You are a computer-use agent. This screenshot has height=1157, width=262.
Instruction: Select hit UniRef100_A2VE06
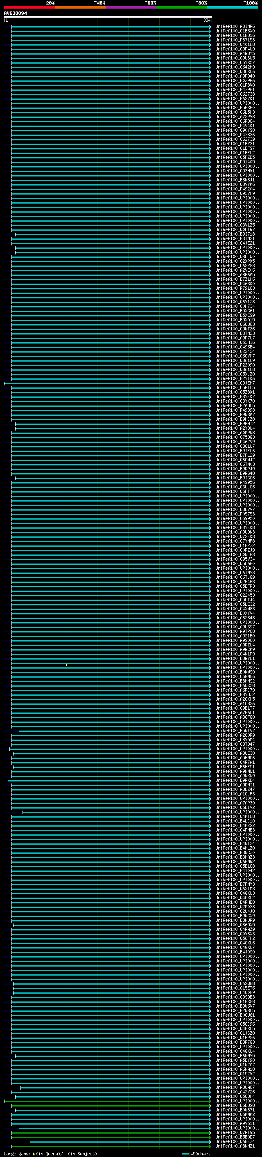[x=235, y=270]
